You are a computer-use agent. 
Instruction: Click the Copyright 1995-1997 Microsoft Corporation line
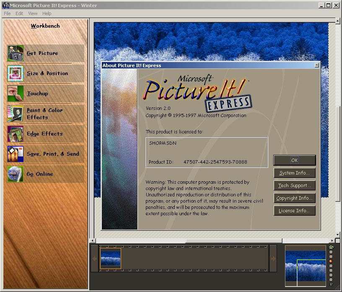pyautogui.click(x=196, y=115)
